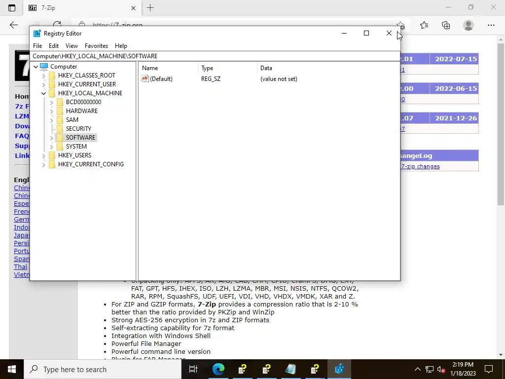Open browser Collections icon
The width and height of the screenshot is (505, 379).
pyautogui.click(x=446, y=25)
